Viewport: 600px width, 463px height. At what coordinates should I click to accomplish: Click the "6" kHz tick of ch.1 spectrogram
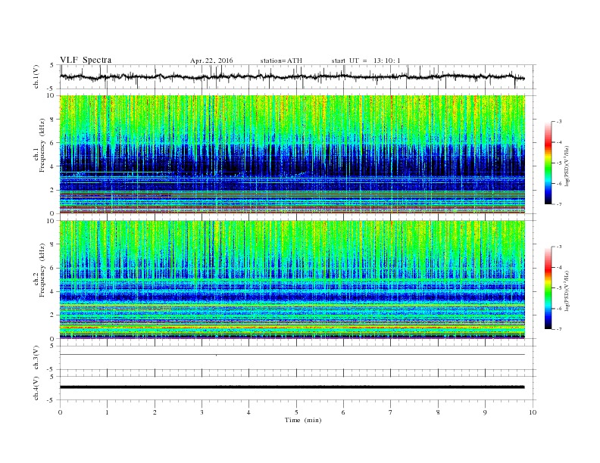pos(53,143)
